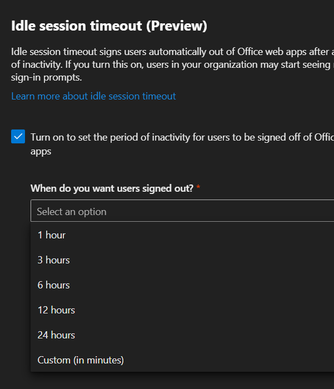This screenshot has height=389, width=334.
Task: Select 3 hours from the dropdown list
Action: (53, 260)
